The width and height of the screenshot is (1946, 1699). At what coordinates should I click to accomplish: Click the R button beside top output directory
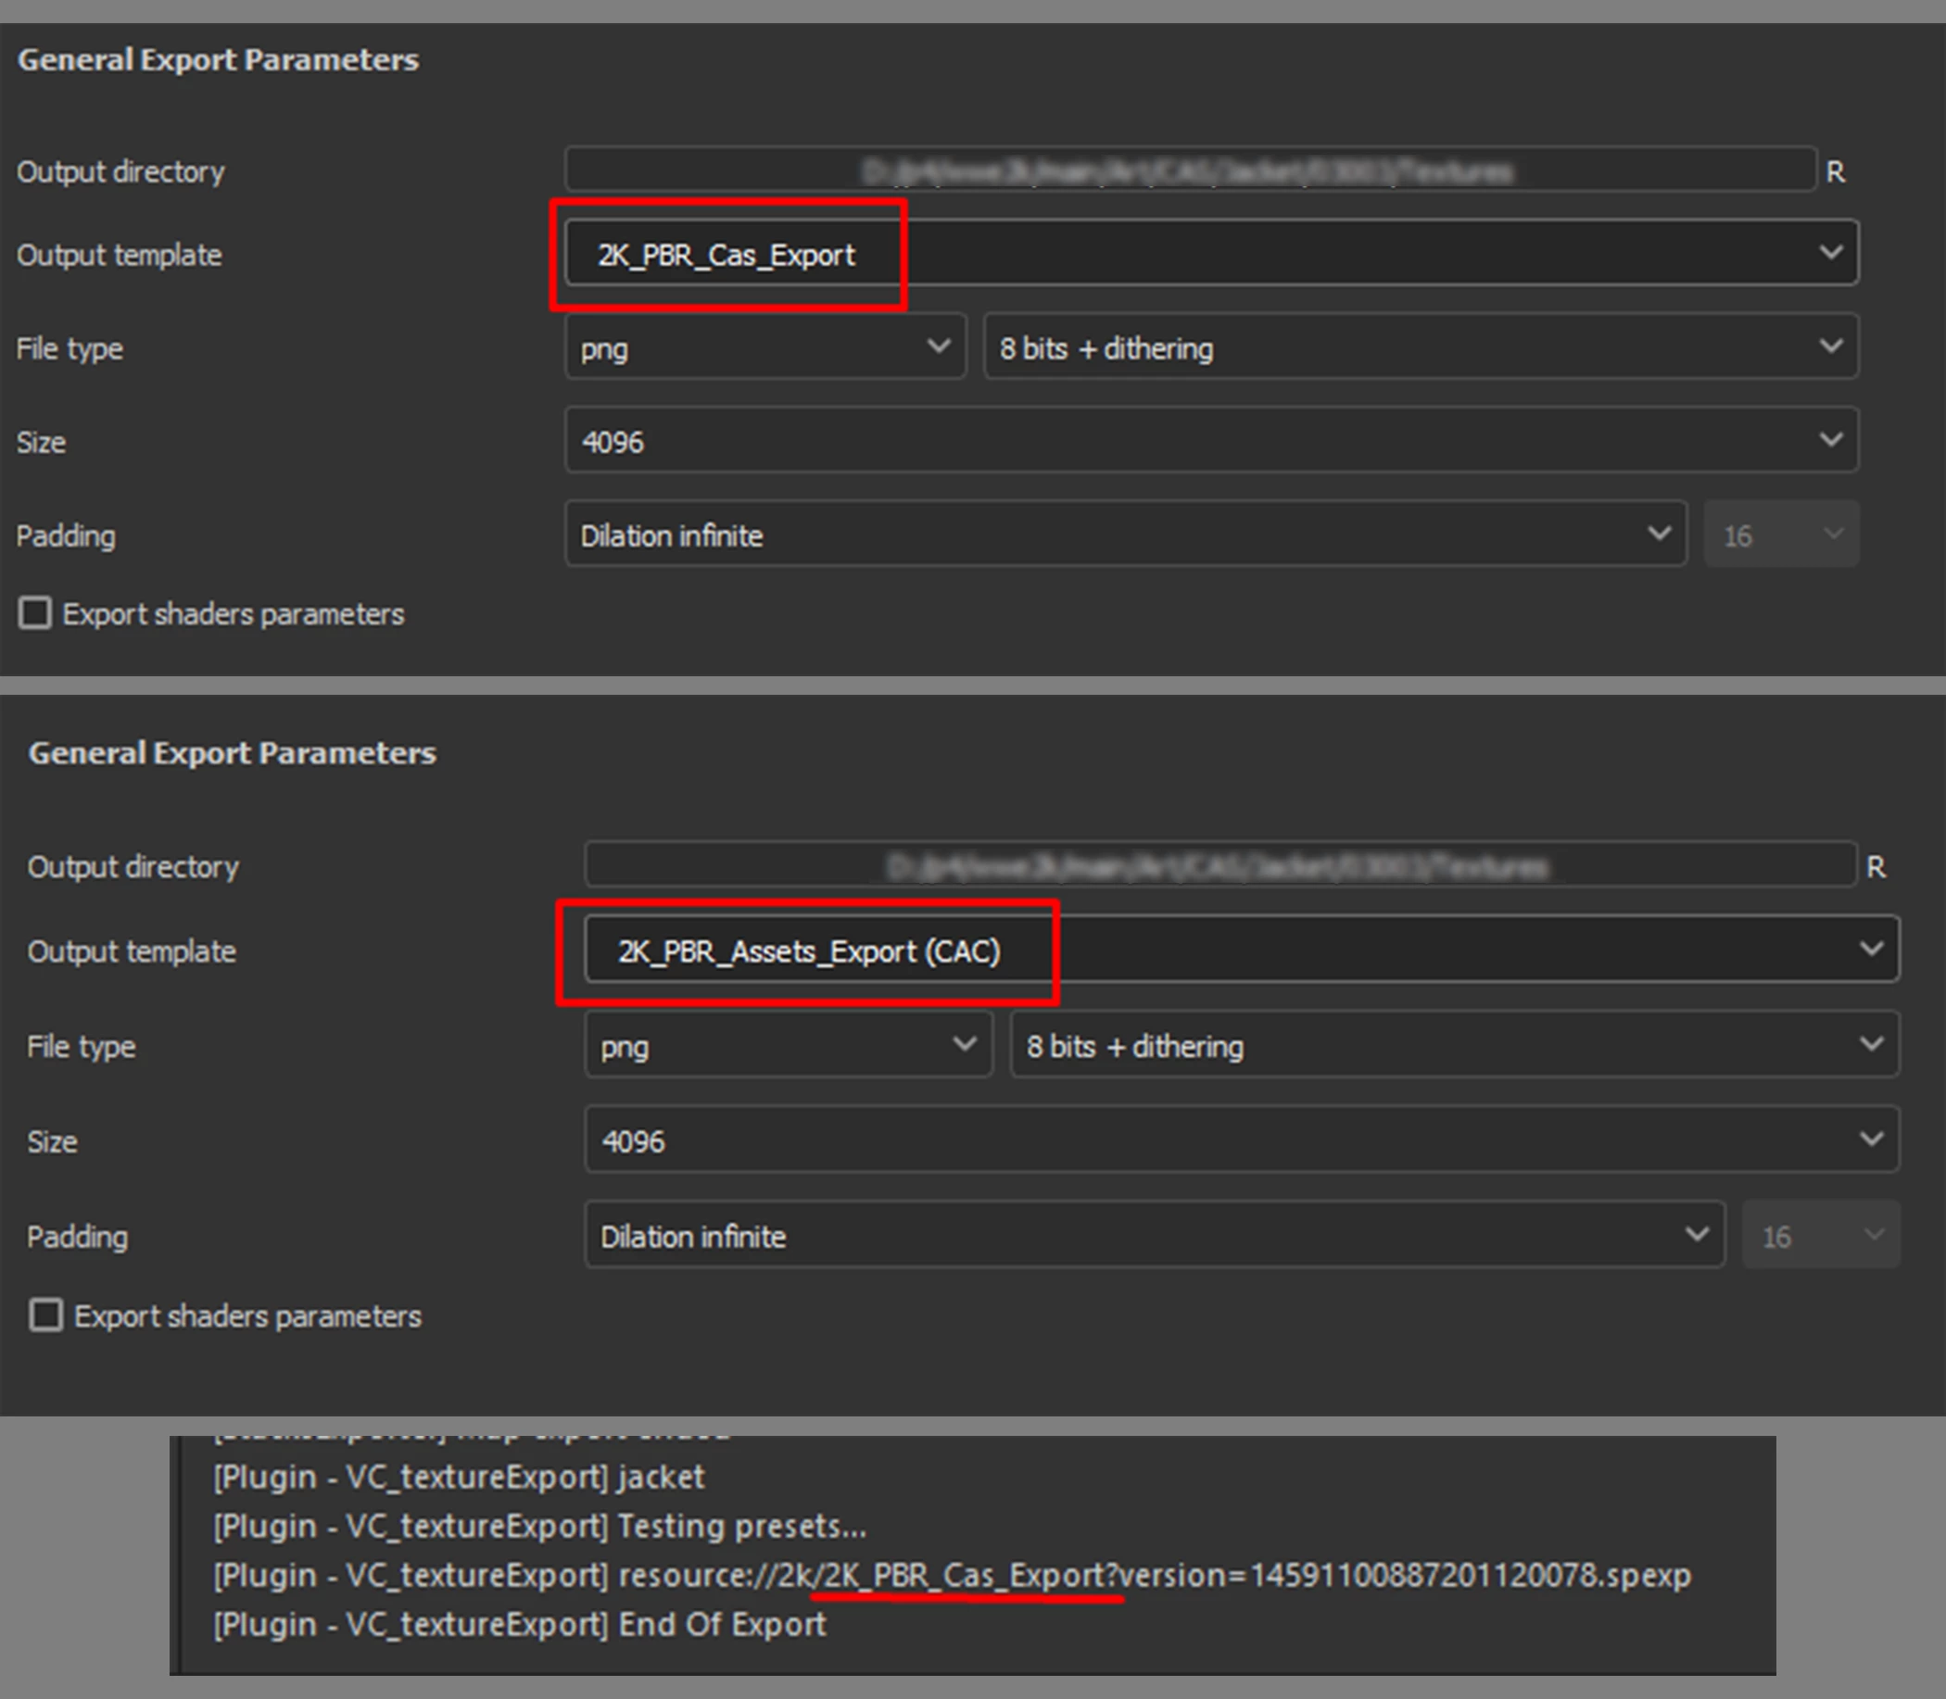pos(1835,171)
